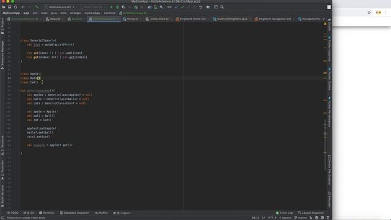Open Device File Explorer on right sidebar

[x=329, y=170]
